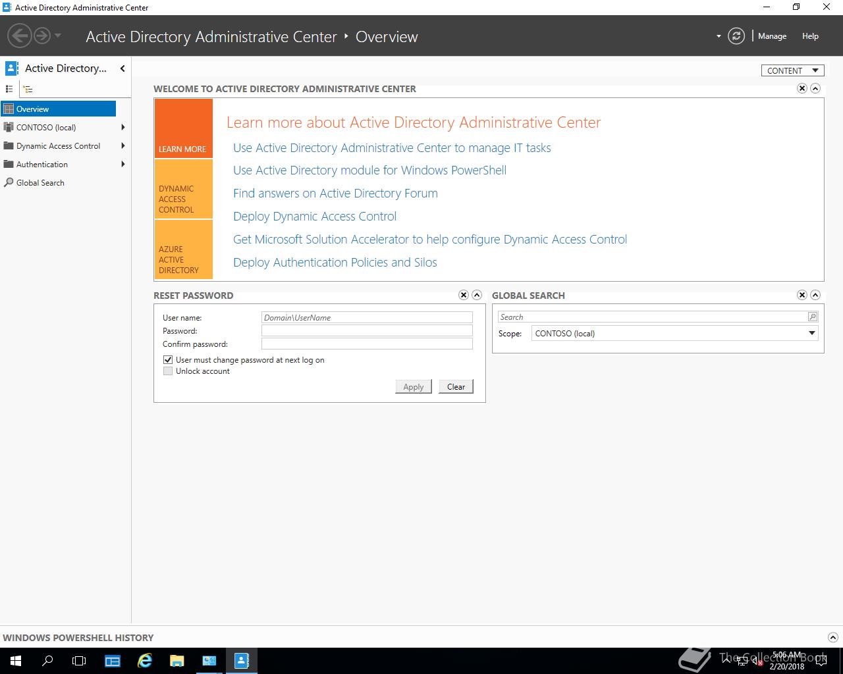Click the magnifier search icon

pos(813,317)
